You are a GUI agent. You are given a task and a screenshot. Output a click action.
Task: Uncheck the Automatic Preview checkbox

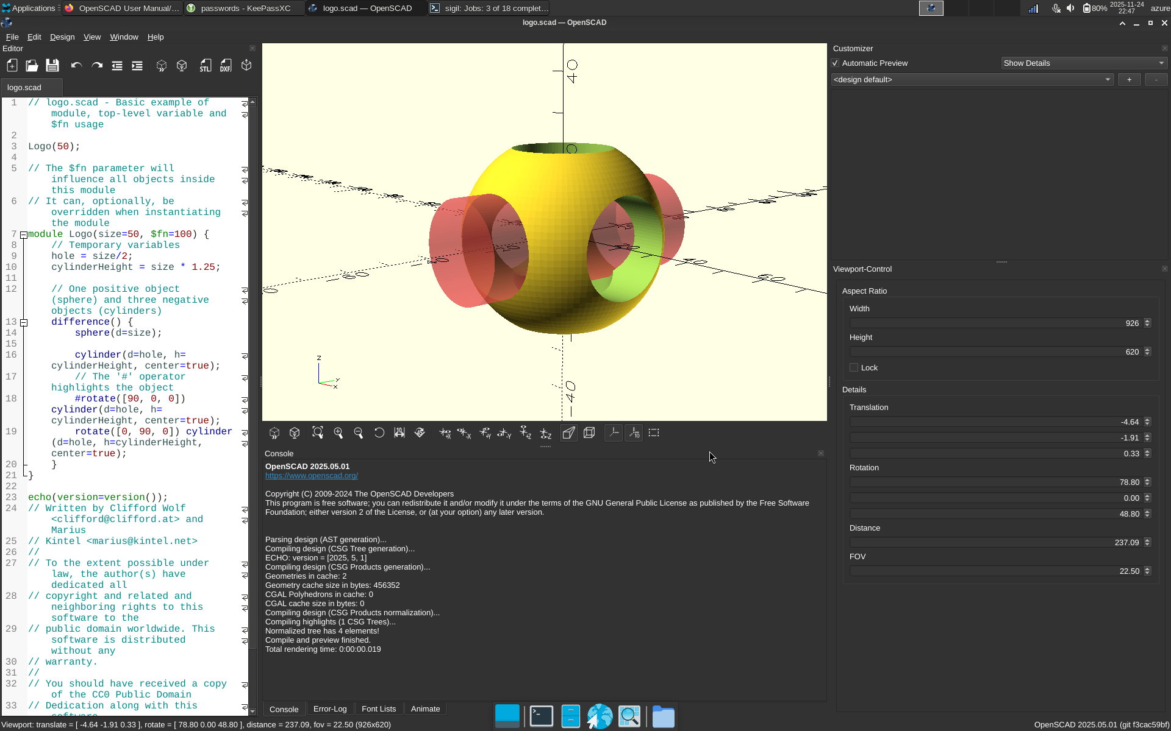click(x=836, y=63)
